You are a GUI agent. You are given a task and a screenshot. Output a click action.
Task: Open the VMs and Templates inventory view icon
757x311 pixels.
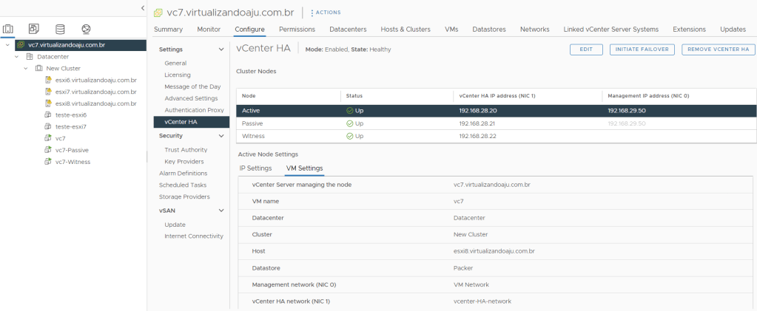pos(34,30)
